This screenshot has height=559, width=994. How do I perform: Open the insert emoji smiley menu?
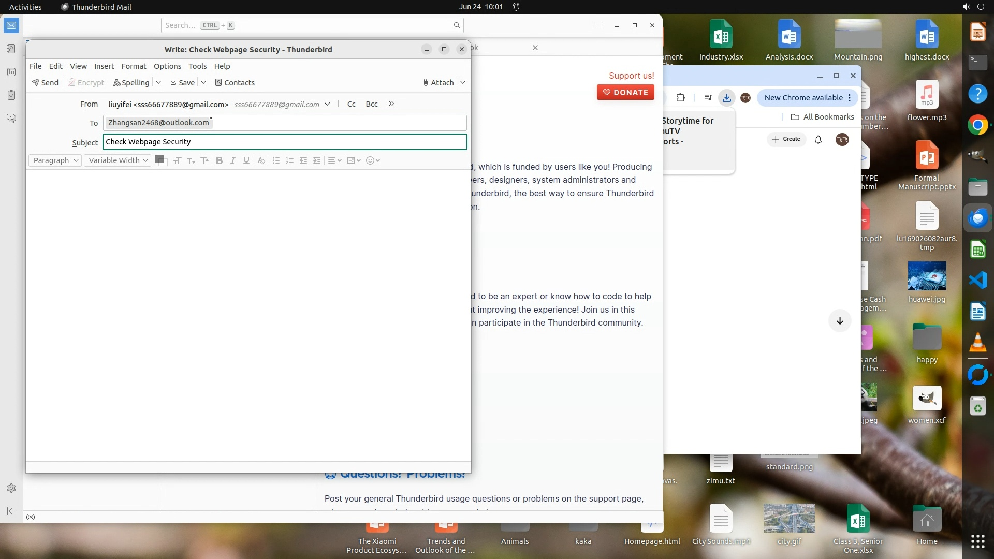pyautogui.click(x=373, y=160)
